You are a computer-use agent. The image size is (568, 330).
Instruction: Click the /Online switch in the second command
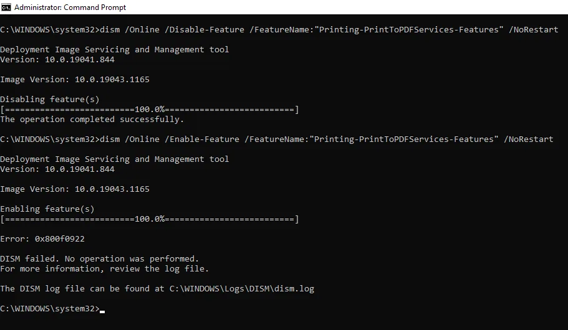pyautogui.click(x=142, y=139)
